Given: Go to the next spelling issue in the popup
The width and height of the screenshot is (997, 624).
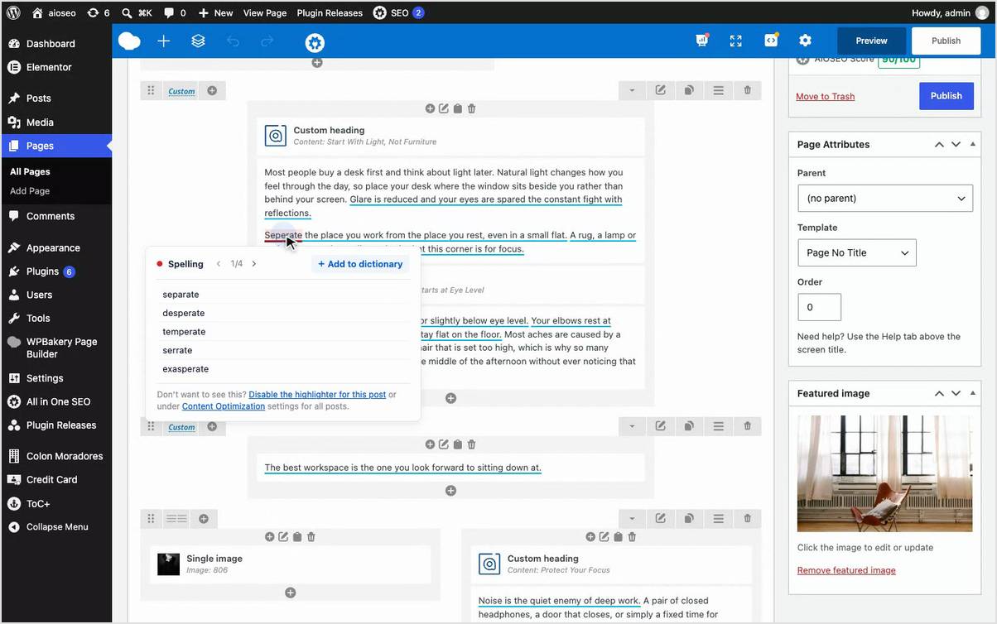Looking at the screenshot, I should tap(254, 264).
